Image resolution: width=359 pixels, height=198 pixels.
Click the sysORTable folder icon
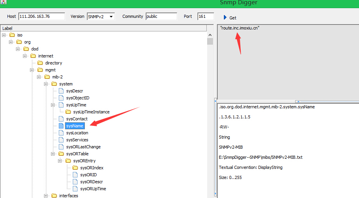tap(61, 154)
